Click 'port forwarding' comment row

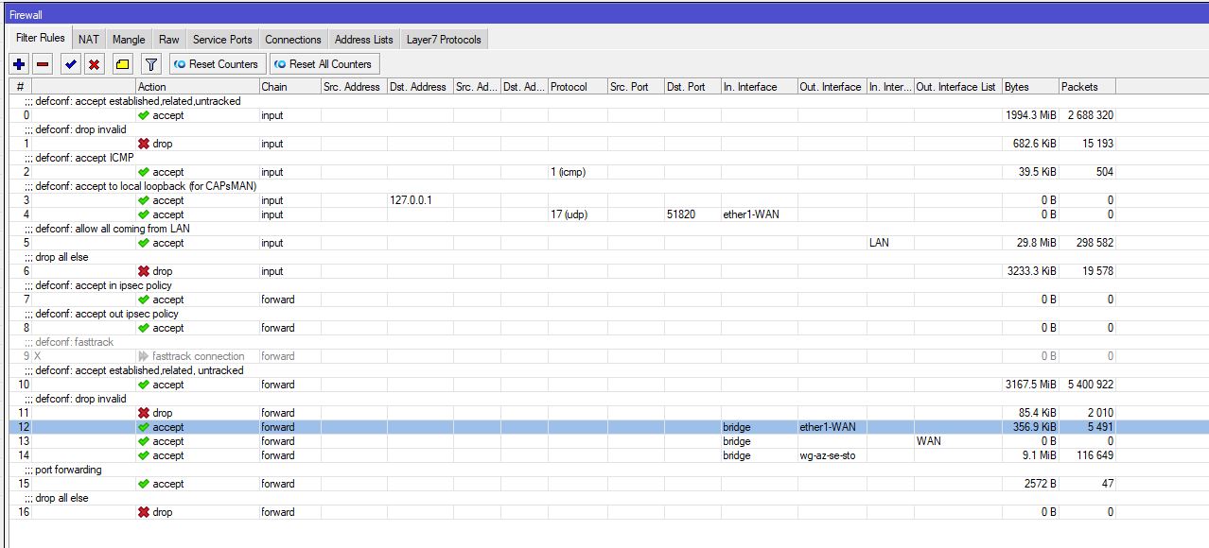coord(68,470)
